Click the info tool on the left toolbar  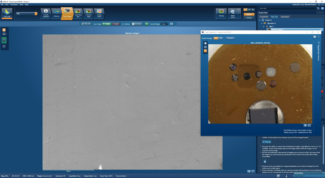click(4, 46)
